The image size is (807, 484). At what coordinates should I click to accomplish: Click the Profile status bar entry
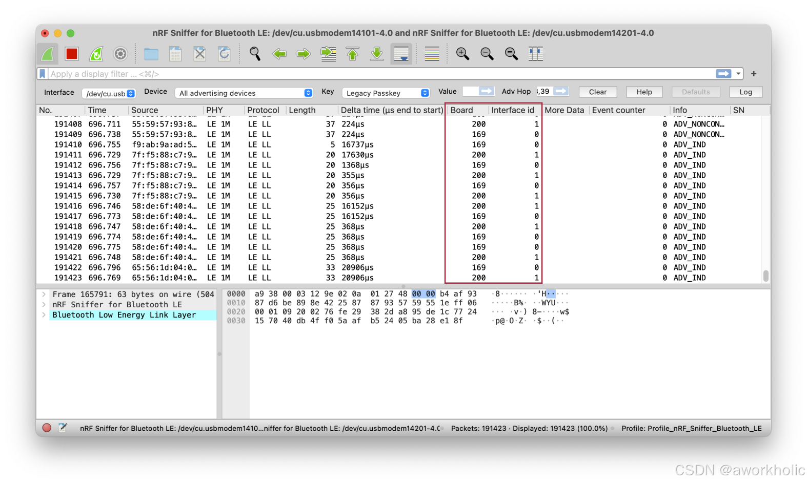point(692,429)
